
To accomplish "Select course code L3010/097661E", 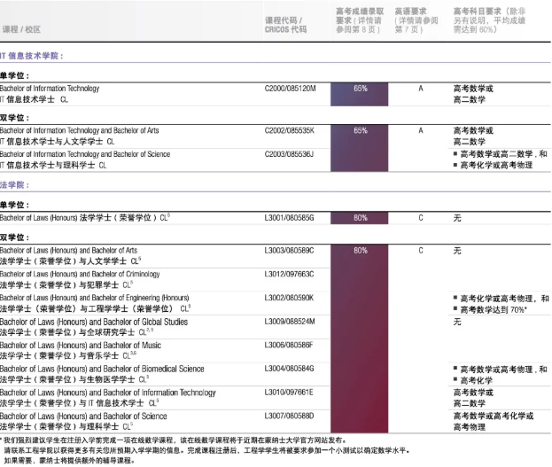I will tap(289, 392).
